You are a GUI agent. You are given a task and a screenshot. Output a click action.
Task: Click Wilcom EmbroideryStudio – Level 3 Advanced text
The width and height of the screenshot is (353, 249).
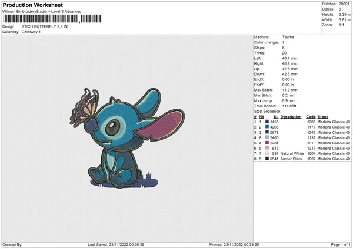point(42,12)
